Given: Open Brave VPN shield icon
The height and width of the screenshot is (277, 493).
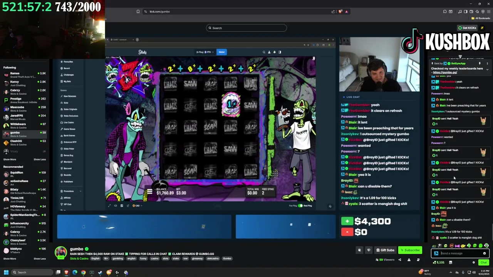Looking at the screenshot, I should coord(483,12).
